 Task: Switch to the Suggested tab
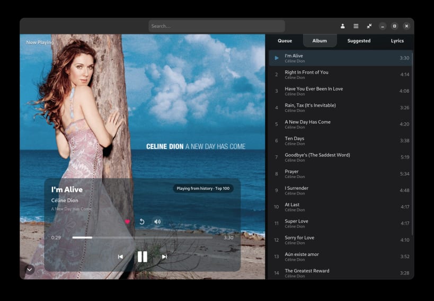click(359, 41)
